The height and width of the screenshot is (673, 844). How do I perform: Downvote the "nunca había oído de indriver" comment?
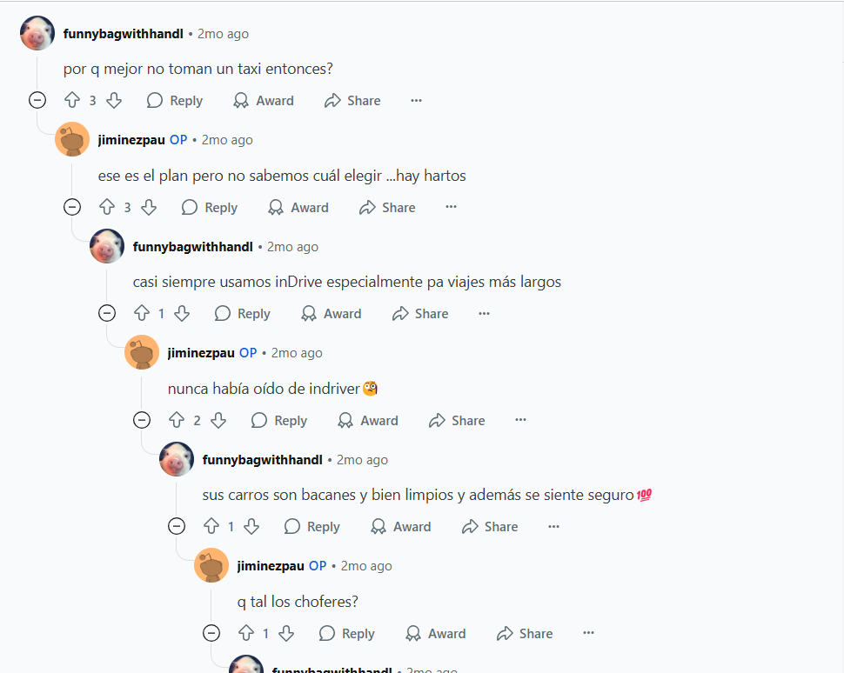[x=218, y=421]
